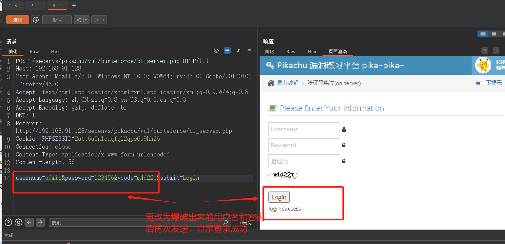Close Repeater tab 2

coord(38,6)
